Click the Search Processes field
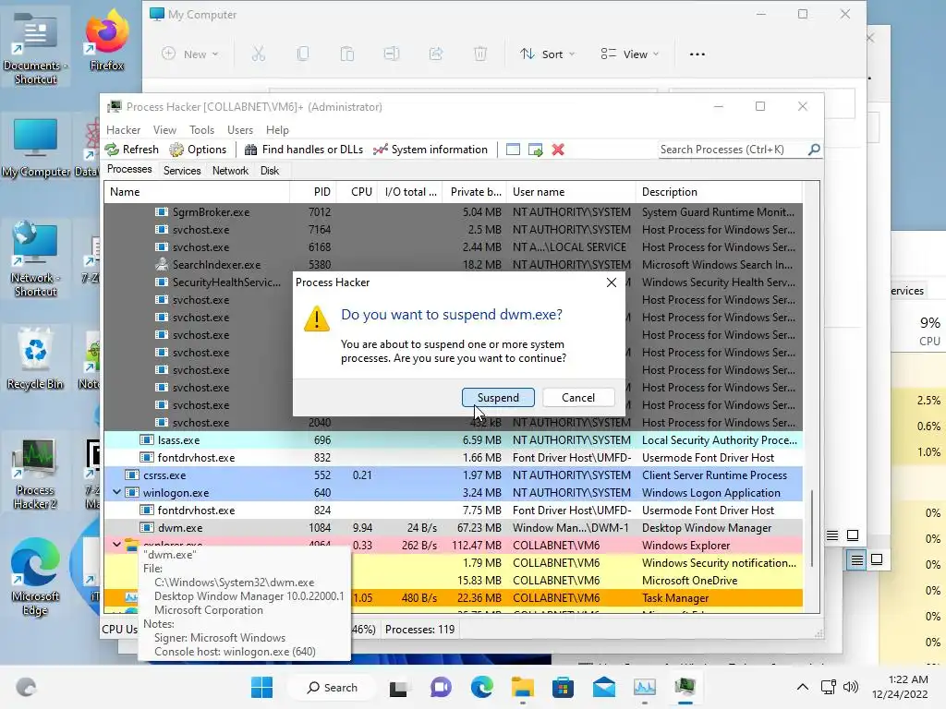 [x=732, y=150]
